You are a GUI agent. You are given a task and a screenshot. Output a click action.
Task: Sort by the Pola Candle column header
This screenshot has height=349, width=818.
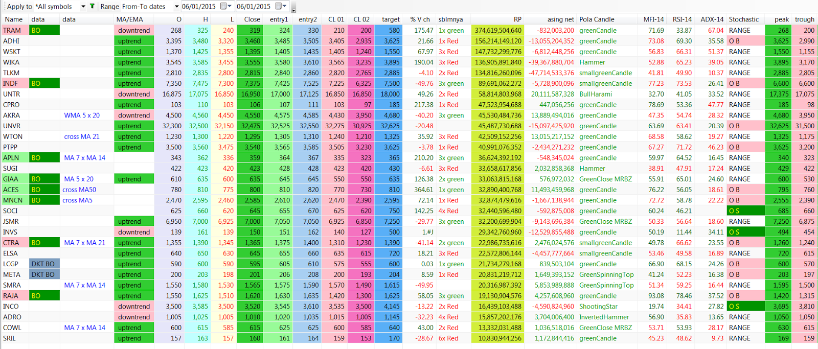click(597, 19)
